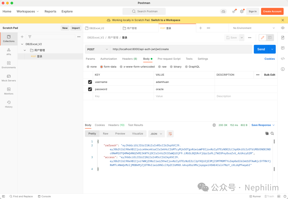The height and width of the screenshot is (199, 288).
Task: Click the Switch to a Workspace link
Action: coord(166,20)
